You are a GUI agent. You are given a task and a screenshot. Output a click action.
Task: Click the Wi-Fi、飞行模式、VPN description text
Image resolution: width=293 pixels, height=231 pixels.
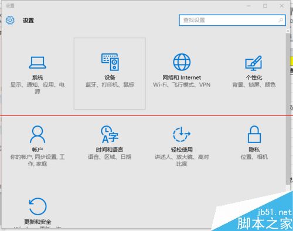(182, 84)
